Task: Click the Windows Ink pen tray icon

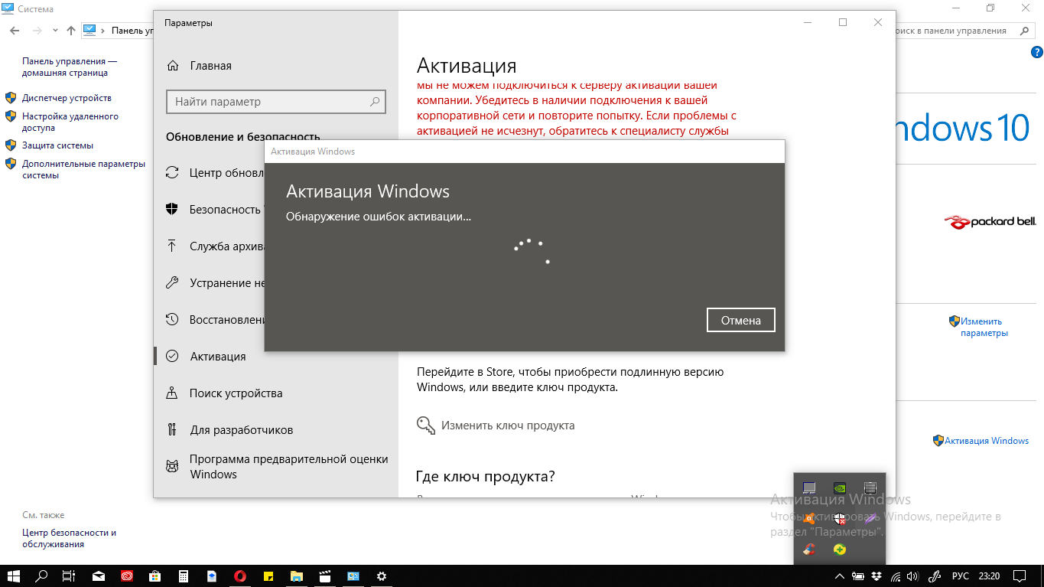Action: (933, 576)
